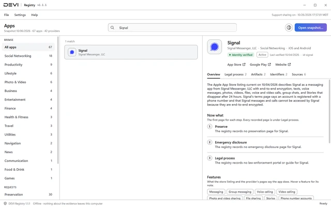
Task: Click the offline shield icon in status bar
Action: pos(5,203)
